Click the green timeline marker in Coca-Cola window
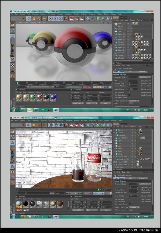Viewport: 161px width, 233px height. click(x=99, y=189)
